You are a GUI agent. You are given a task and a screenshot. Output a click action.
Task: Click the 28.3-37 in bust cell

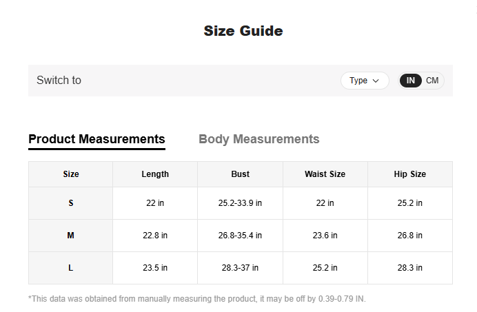click(x=240, y=268)
